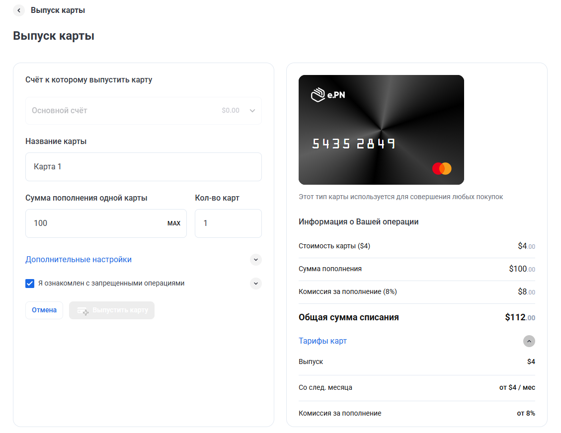Open the account selection dropdown
Screen dimensions: 561x433
point(143,111)
